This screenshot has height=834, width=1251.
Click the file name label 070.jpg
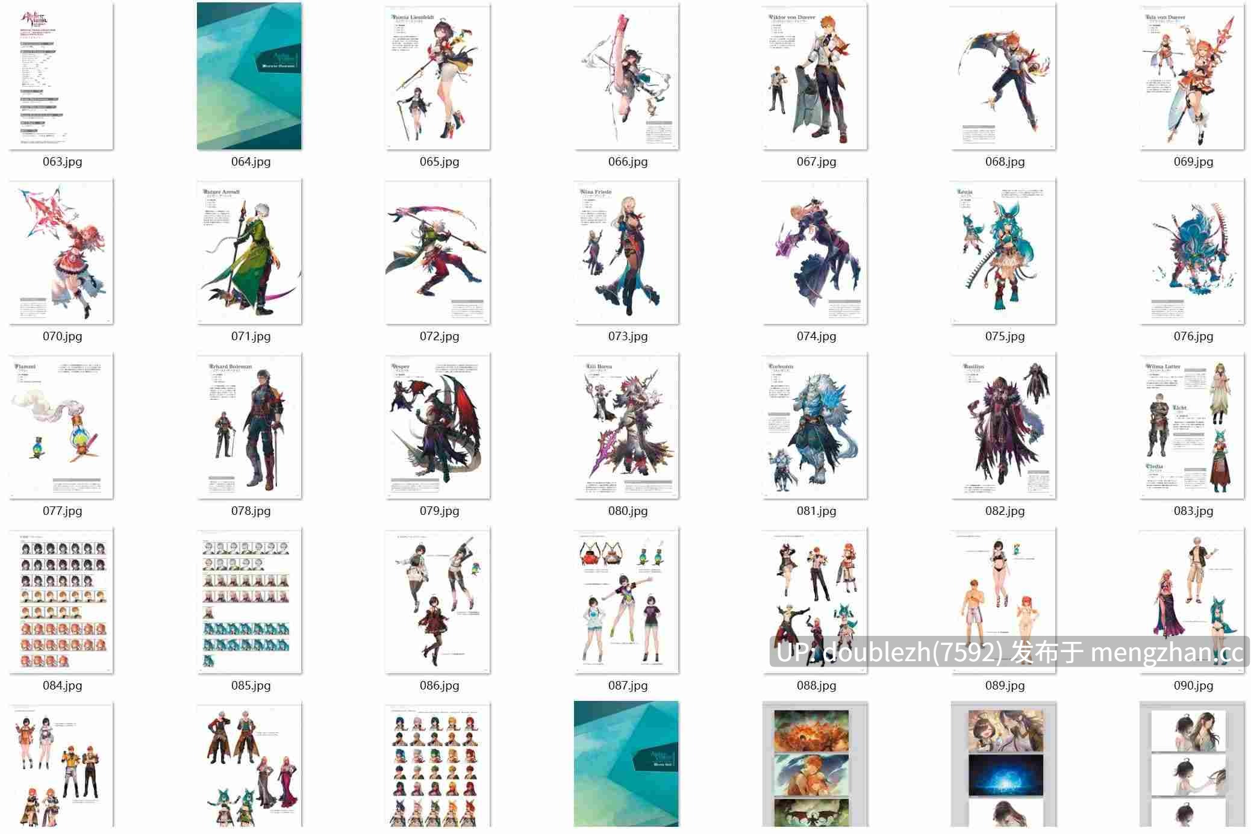click(62, 336)
